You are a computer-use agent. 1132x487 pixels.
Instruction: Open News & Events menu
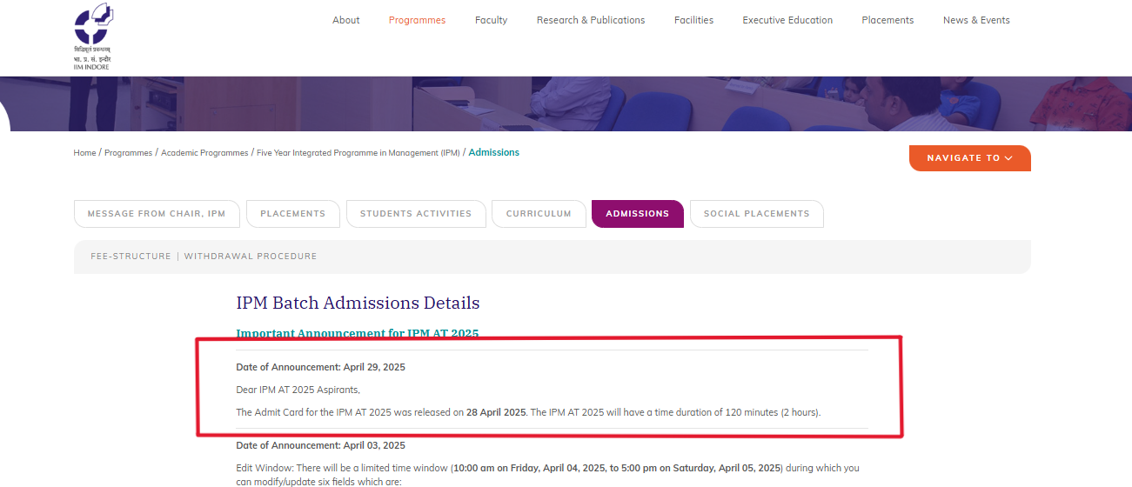[x=976, y=20]
